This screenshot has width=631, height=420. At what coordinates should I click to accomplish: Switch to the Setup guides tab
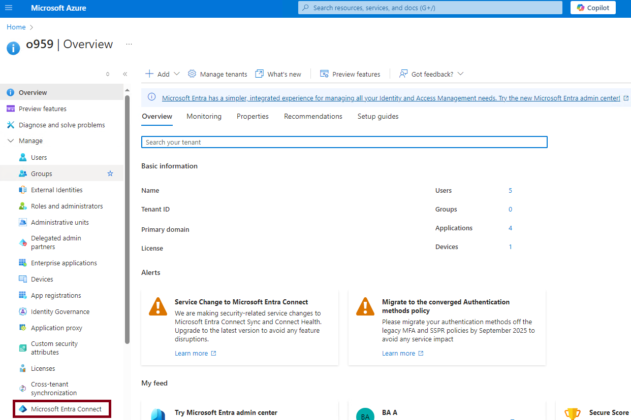pos(378,116)
